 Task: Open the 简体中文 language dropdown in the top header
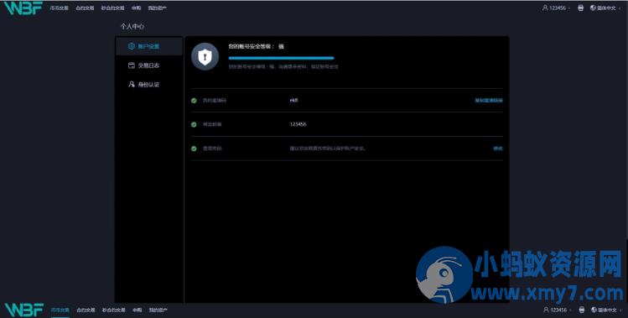tap(605, 8)
